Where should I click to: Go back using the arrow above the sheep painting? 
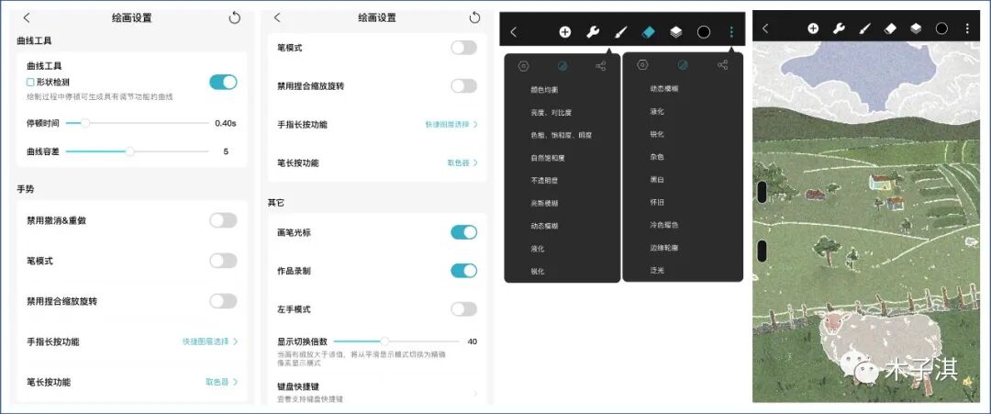point(765,28)
